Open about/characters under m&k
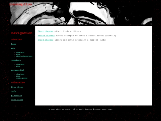Viewport: 161px width, 121px height. click(24, 56)
